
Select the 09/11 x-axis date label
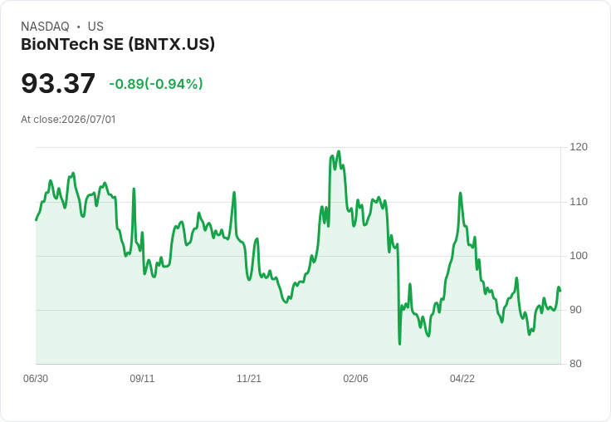[142, 379]
